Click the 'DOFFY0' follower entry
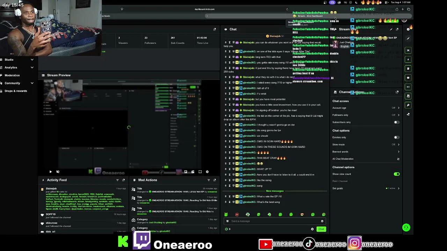 click(83, 216)
